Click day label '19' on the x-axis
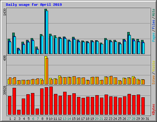157x122 pixels. pyautogui.click(x=92, y=119)
